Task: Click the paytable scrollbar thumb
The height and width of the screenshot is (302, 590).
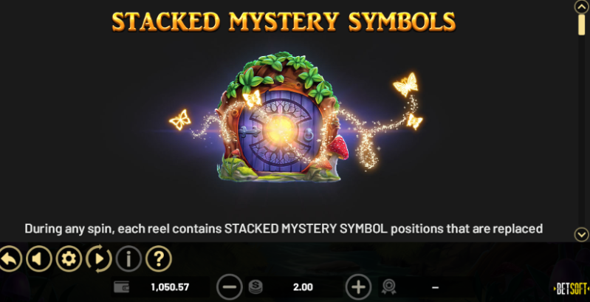Action: (x=581, y=25)
